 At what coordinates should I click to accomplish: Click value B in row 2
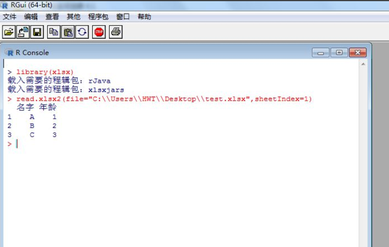(x=32, y=126)
